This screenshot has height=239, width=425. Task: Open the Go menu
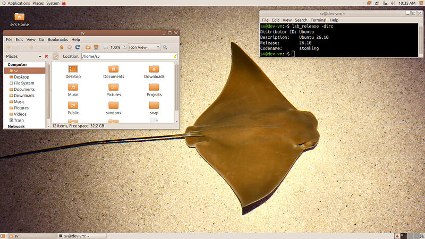click(41, 39)
